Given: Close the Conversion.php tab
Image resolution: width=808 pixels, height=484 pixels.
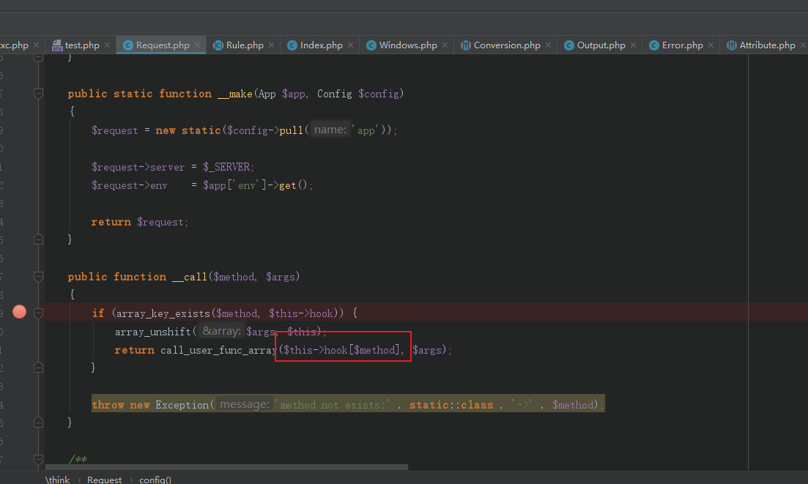Looking at the screenshot, I should 548,45.
